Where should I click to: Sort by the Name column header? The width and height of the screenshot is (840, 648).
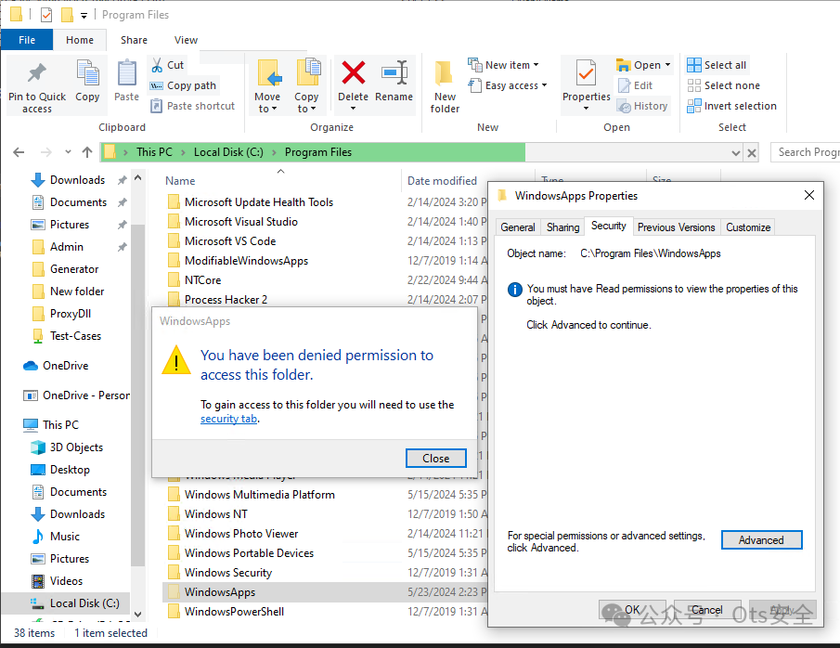tap(180, 181)
